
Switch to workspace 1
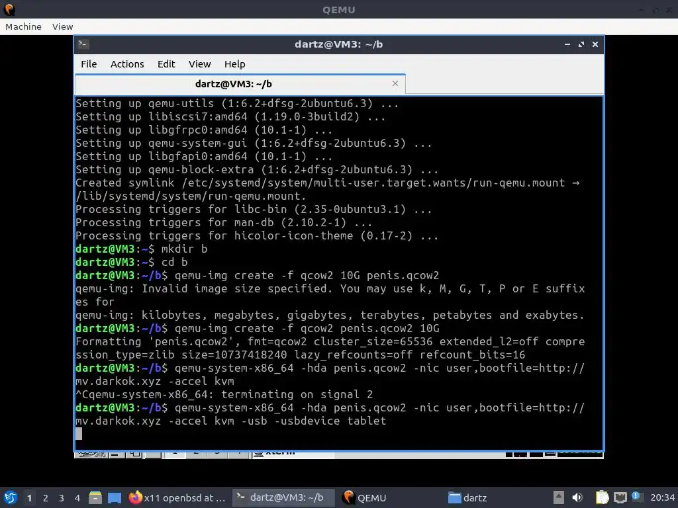pos(29,498)
